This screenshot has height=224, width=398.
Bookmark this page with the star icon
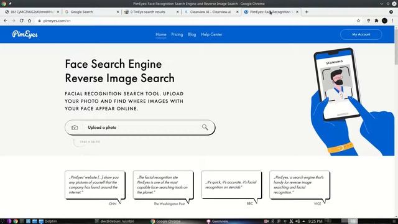point(358,21)
